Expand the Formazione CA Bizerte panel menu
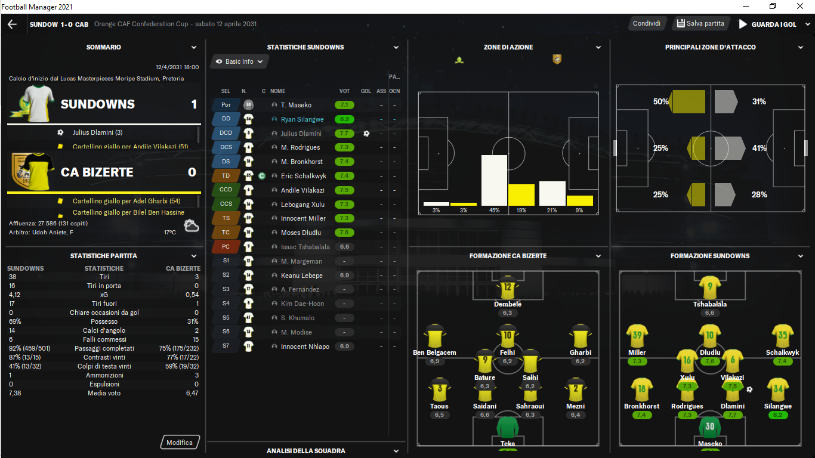The image size is (815, 458). point(598,256)
